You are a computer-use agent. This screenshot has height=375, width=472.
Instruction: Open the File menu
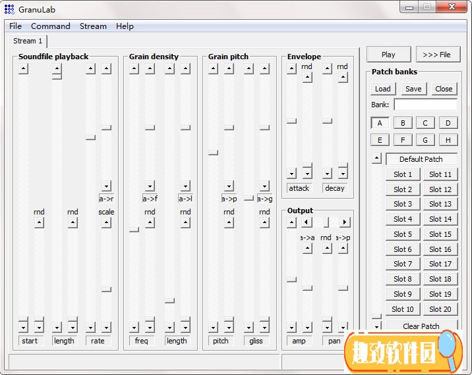point(15,26)
